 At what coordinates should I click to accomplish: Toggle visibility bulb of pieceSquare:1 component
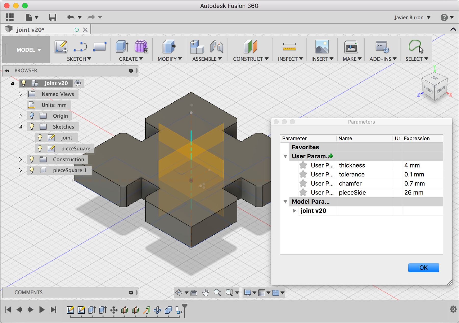32,170
